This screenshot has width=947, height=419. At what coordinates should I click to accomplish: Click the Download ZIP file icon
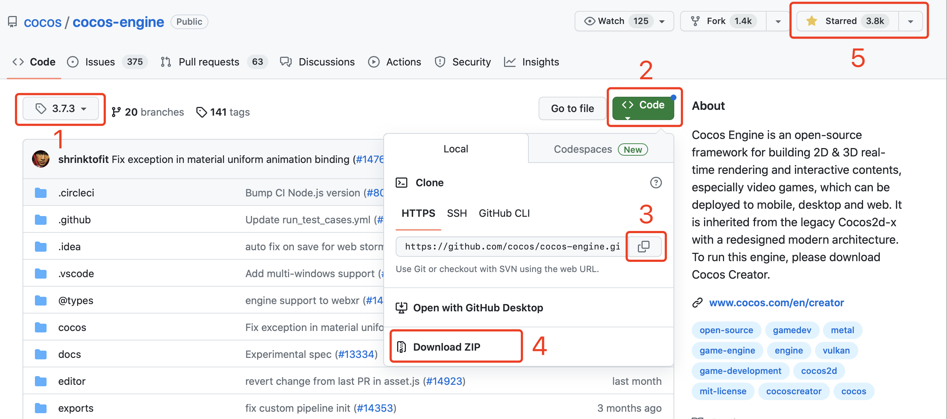click(x=401, y=347)
